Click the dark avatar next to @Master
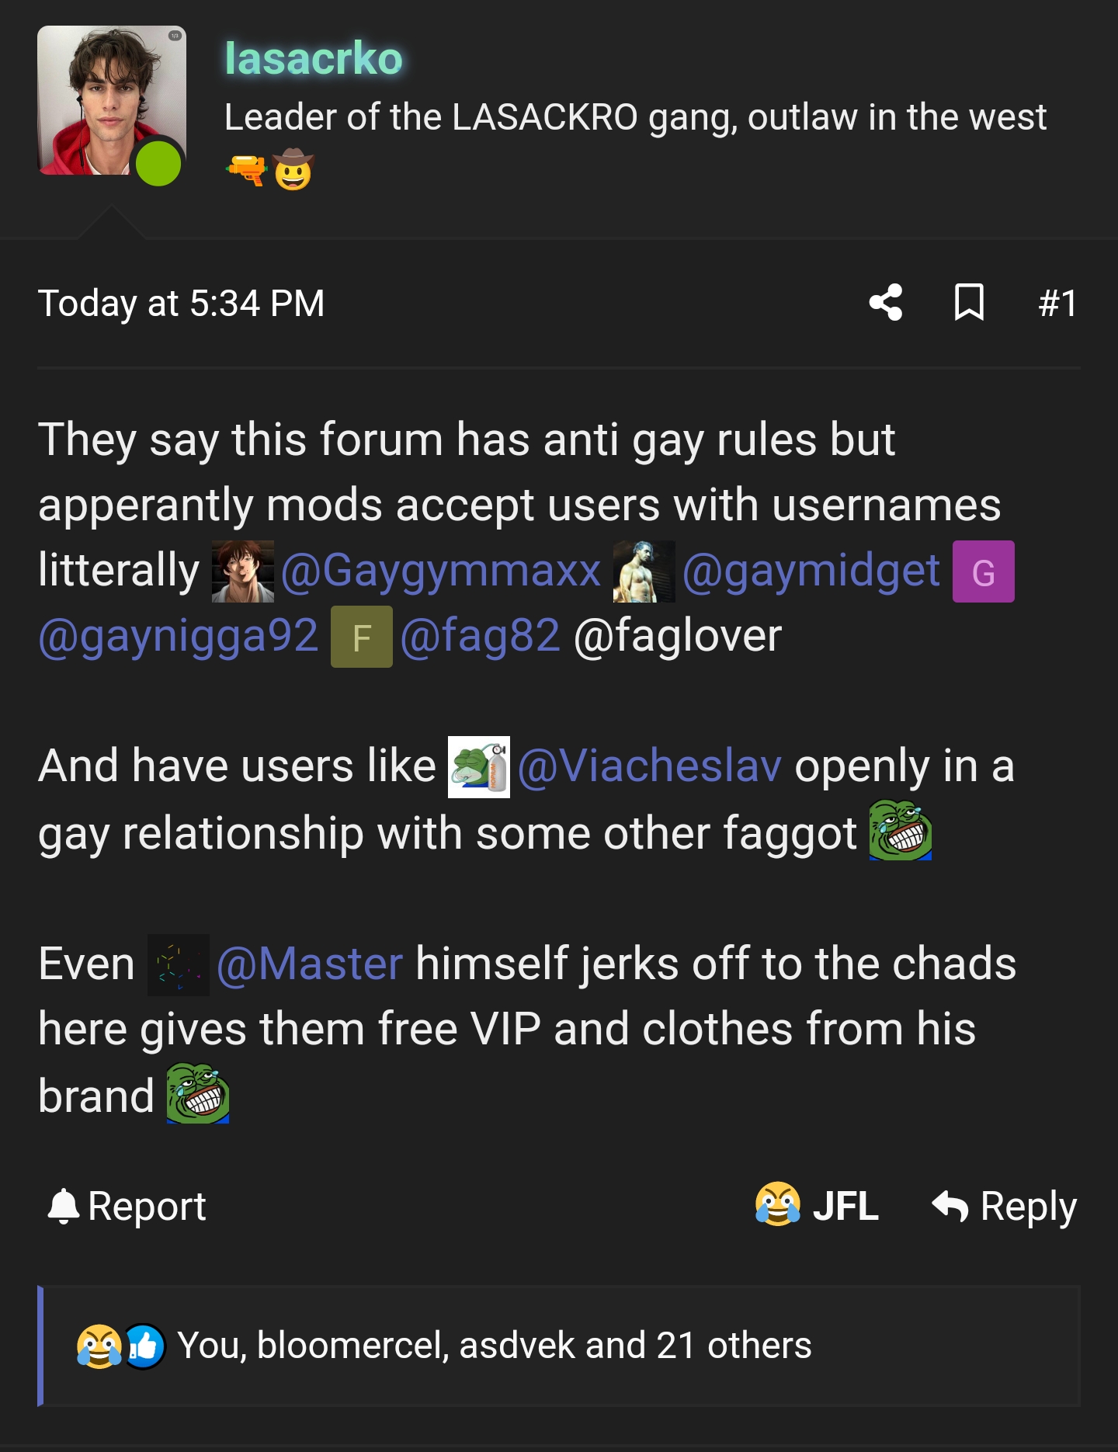 179,965
